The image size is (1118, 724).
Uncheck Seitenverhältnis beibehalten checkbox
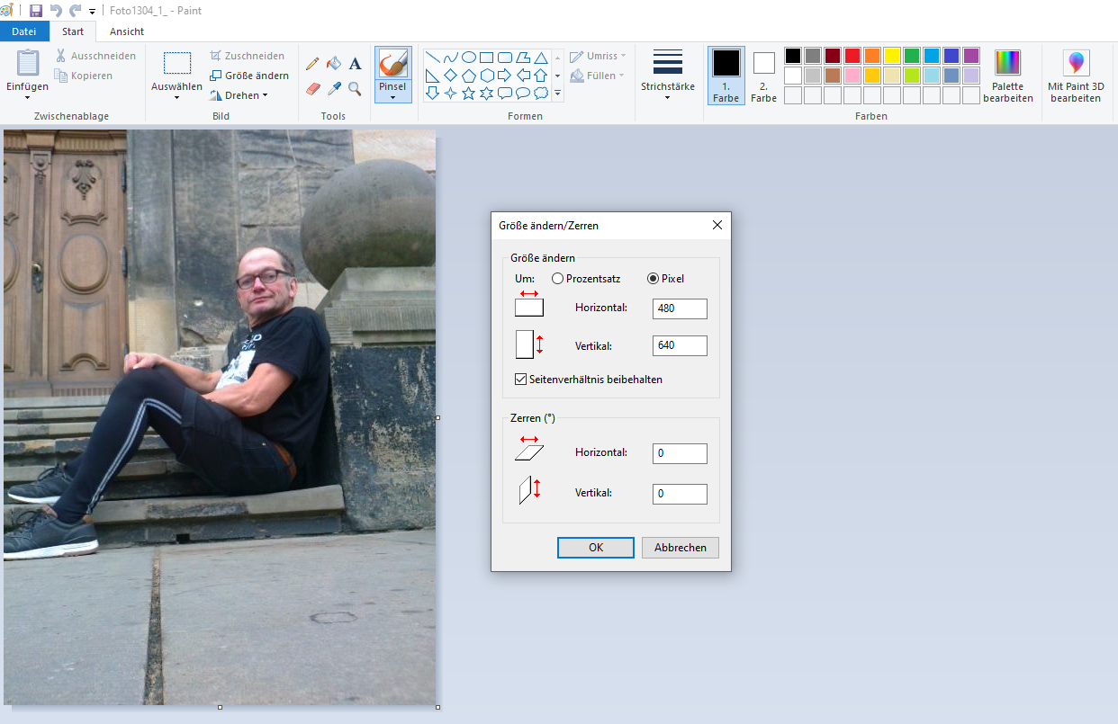pos(520,380)
